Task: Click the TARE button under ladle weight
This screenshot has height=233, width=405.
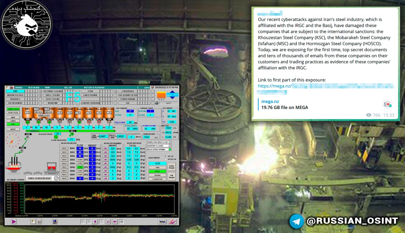Action: coord(158,167)
